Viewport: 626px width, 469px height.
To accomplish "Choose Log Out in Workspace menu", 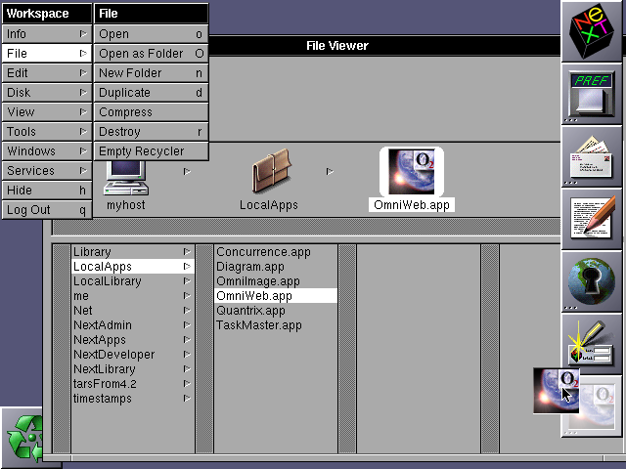I will (47, 210).
